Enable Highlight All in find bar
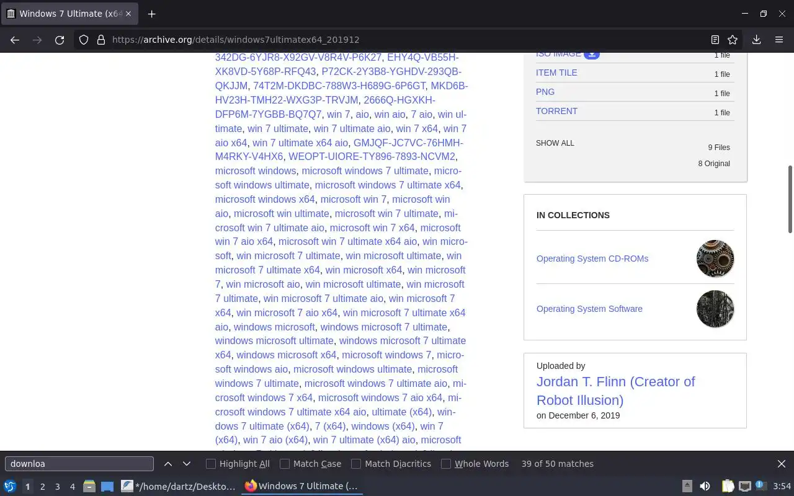Image resolution: width=794 pixels, height=496 pixels. (238, 464)
